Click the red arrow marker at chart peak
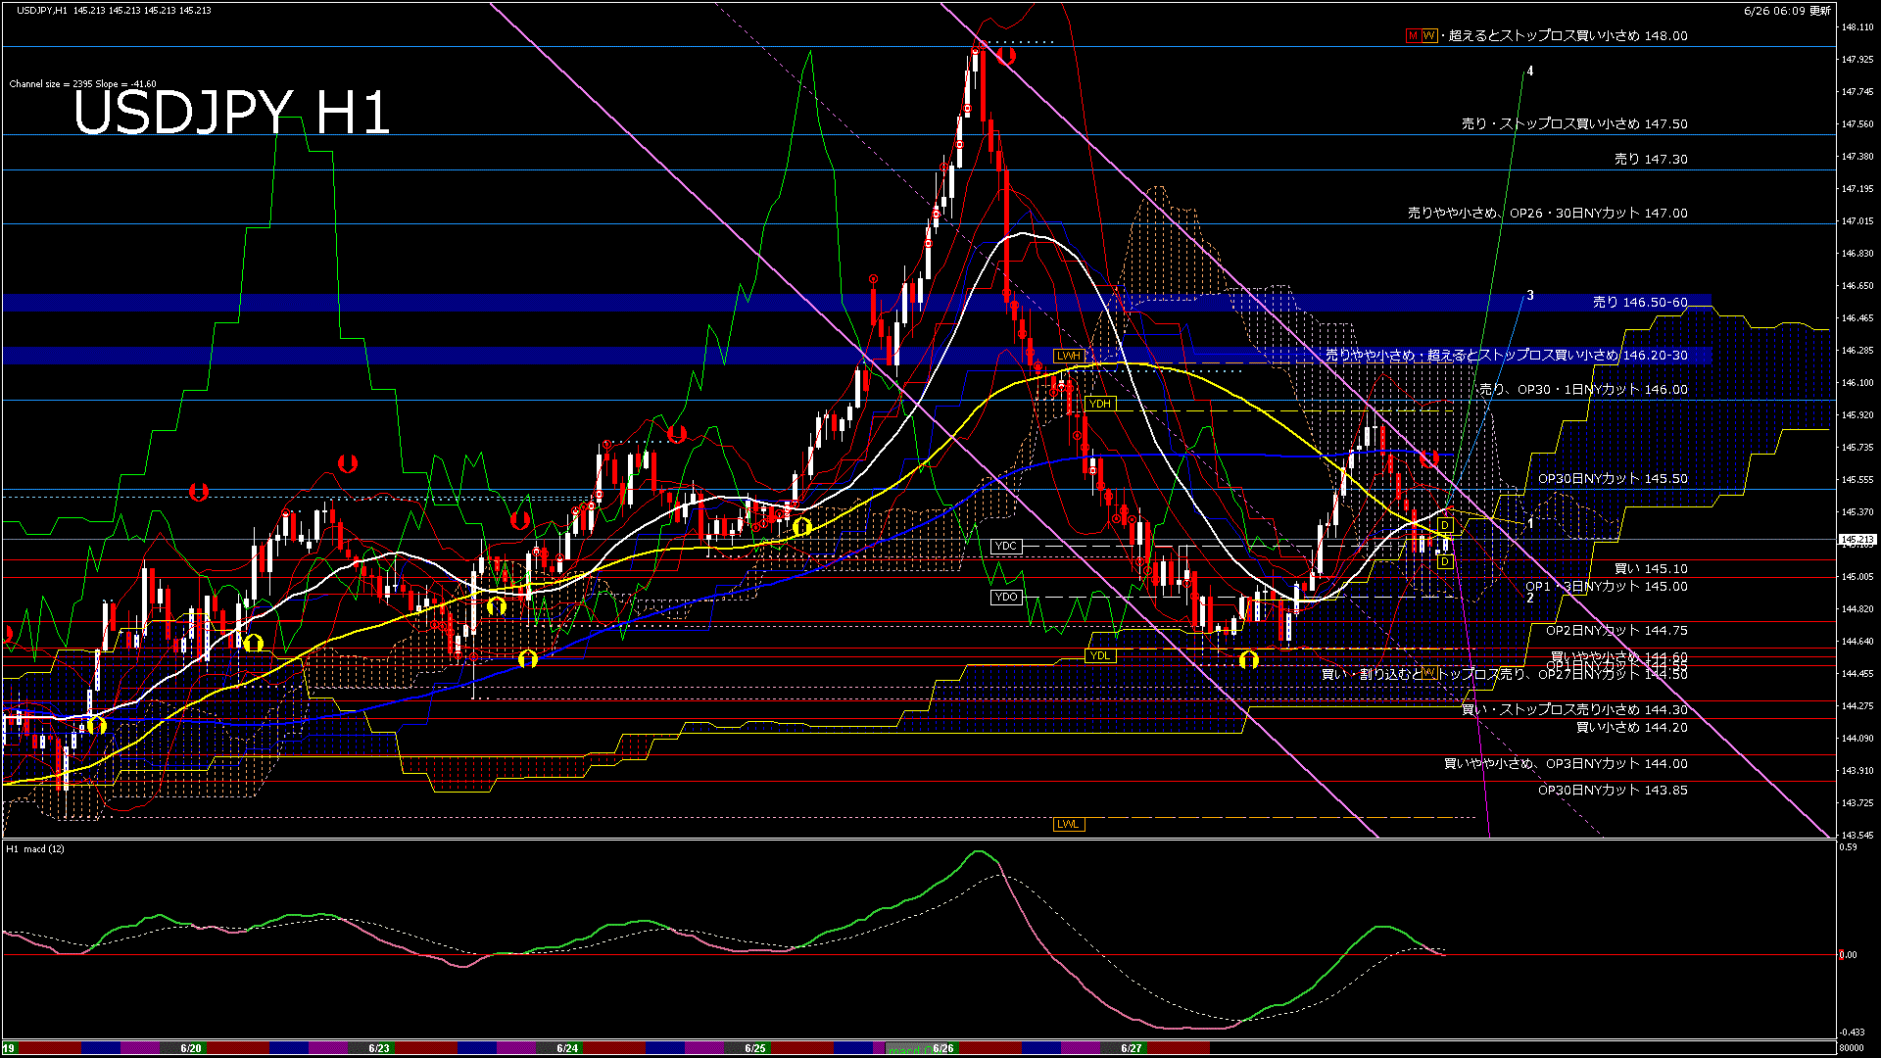Viewport: 1881px width, 1058px height. (x=1006, y=56)
